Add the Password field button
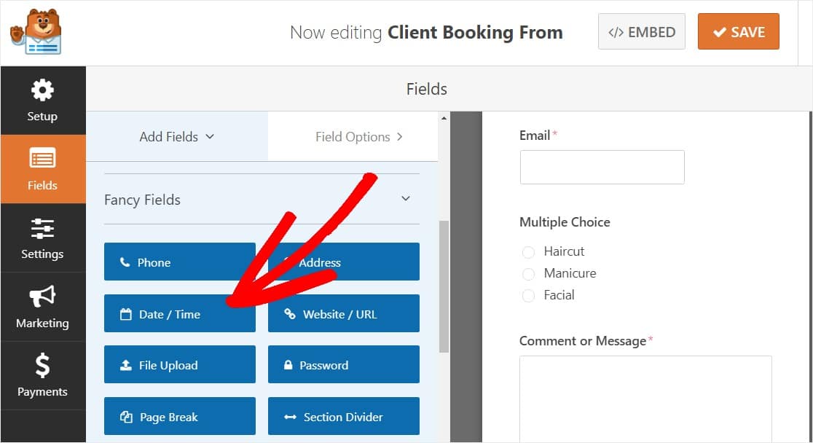The image size is (813, 443). coord(344,364)
